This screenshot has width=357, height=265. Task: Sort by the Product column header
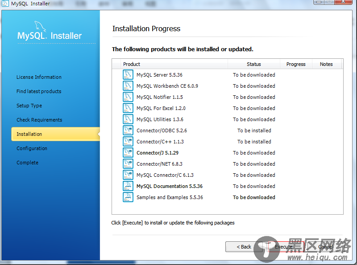coord(174,64)
